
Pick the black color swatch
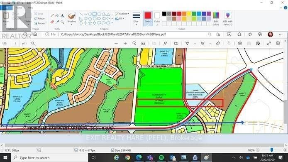point(164,14)
